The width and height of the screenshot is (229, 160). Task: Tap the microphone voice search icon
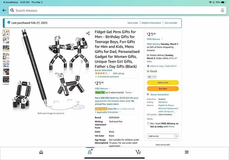[222, 10]
